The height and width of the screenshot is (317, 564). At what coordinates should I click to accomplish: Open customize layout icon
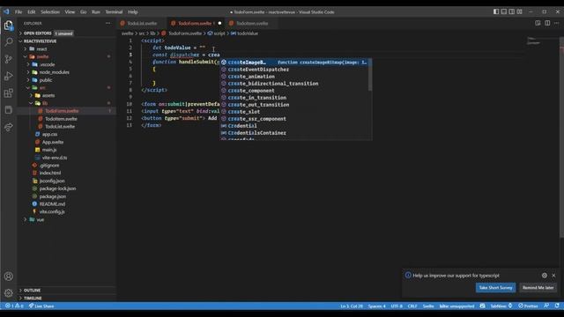[520, 11]
